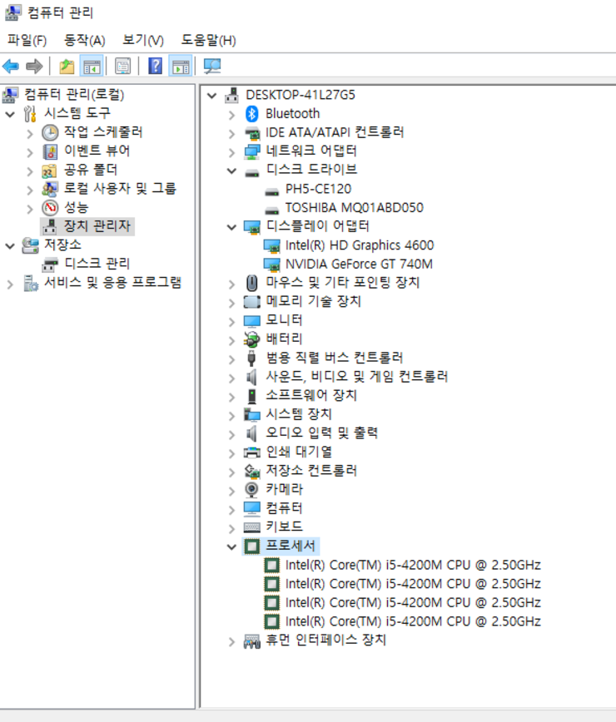Image resolution: width=616 pixels, height=722 pixels.
Task: Open Help via blue question mark icon
Action: pos(156,67)
